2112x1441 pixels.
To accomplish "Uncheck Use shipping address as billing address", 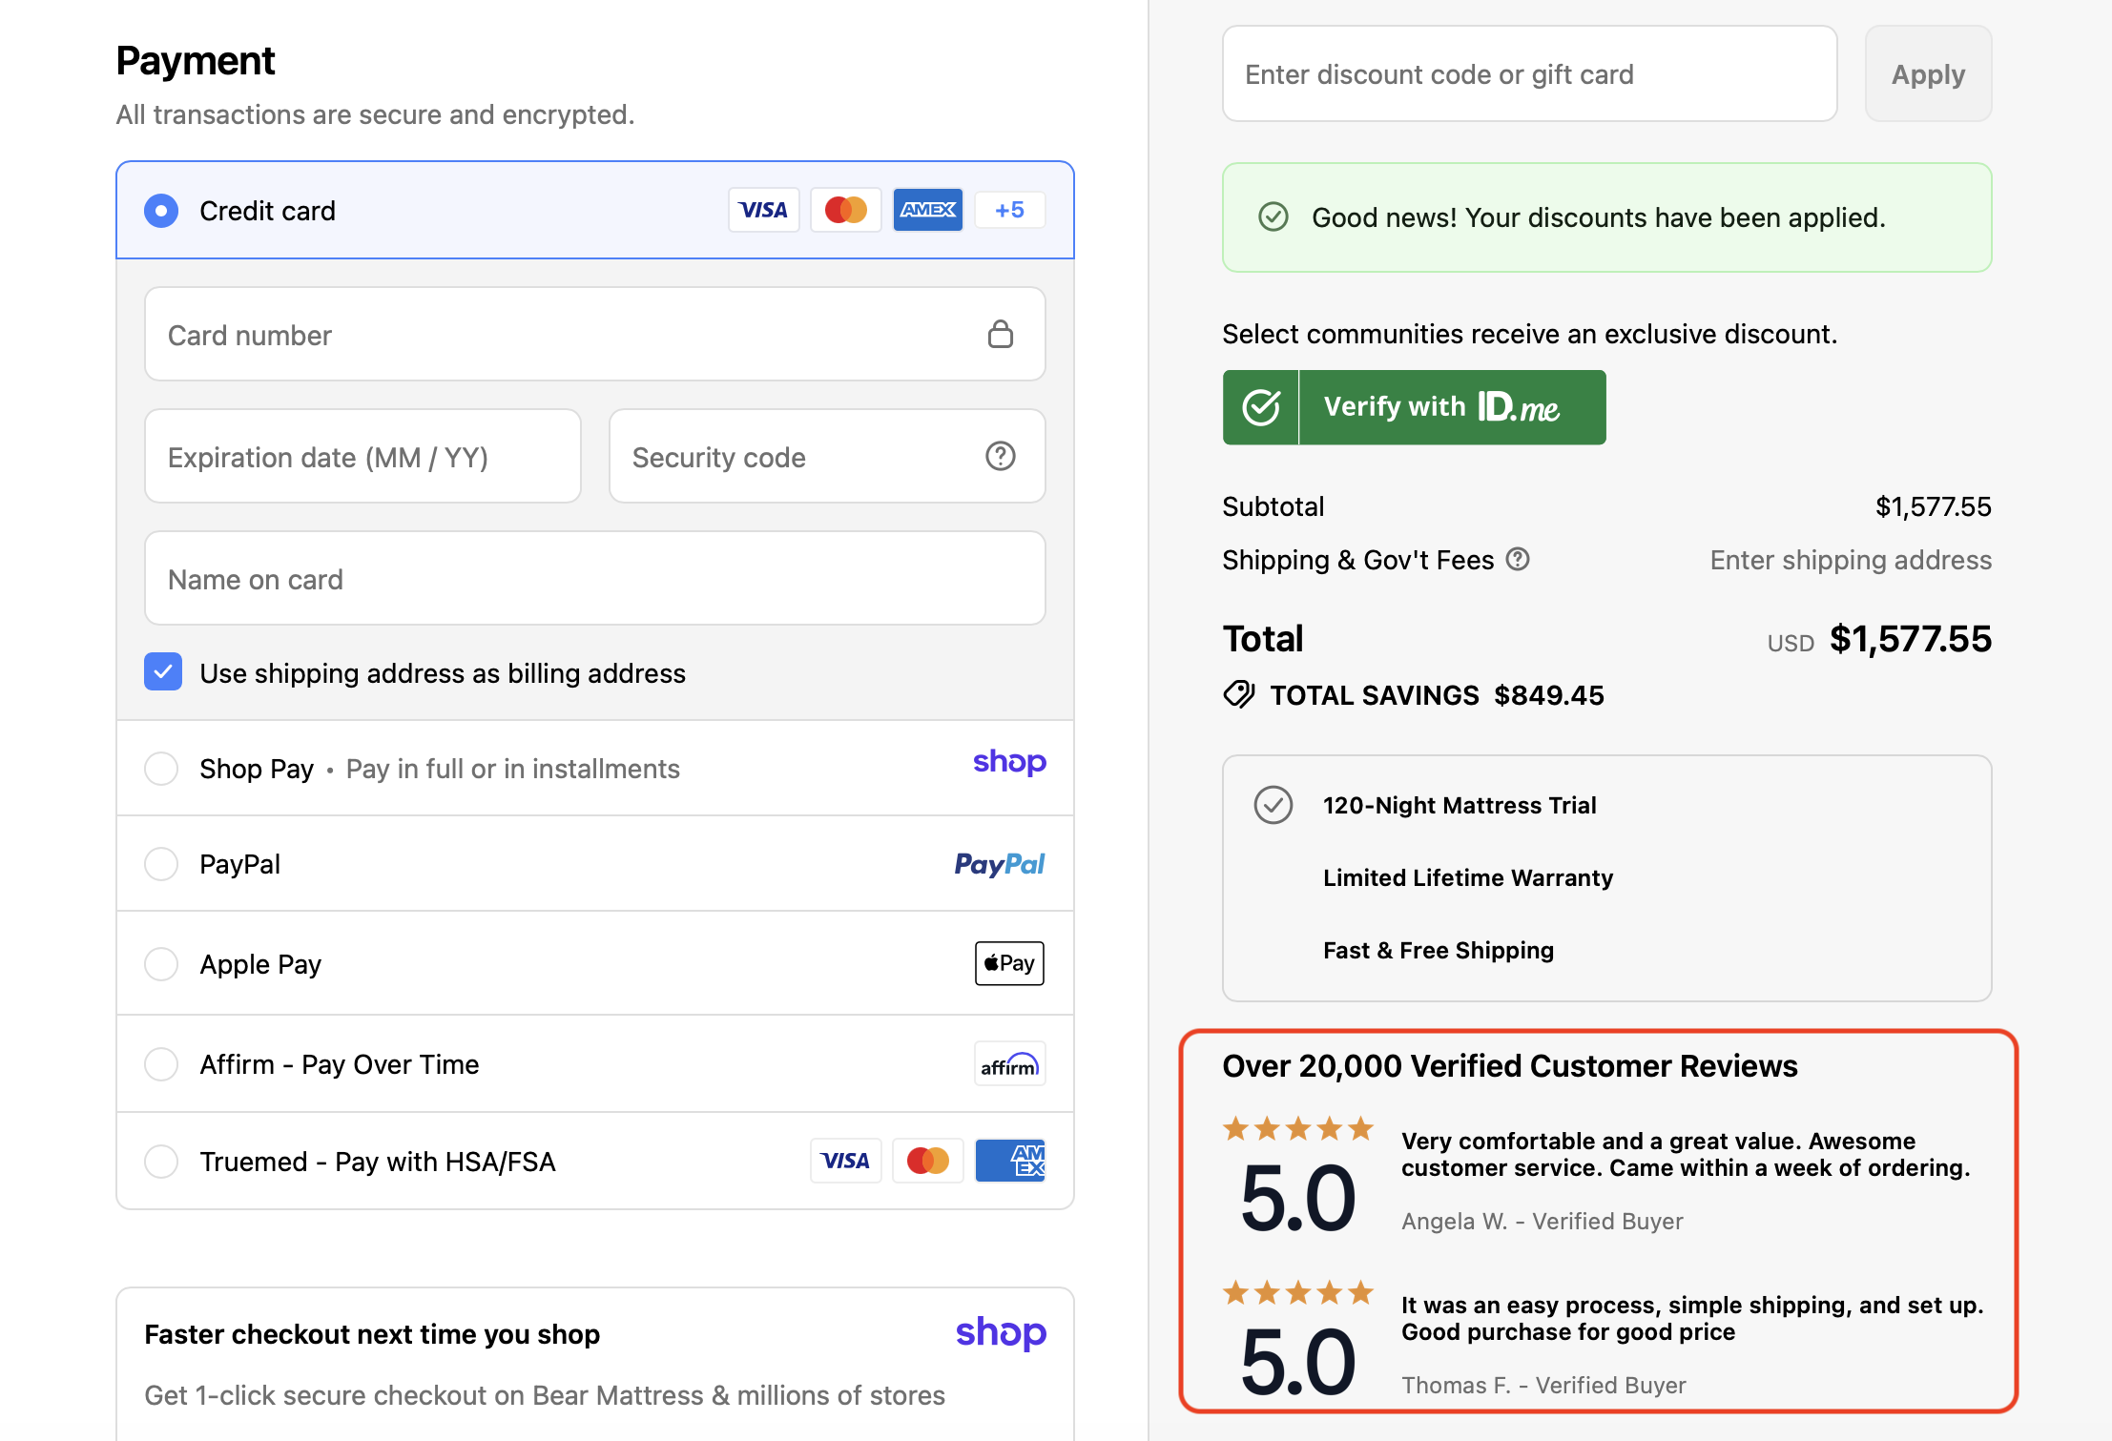I will [x=162, y=672].
